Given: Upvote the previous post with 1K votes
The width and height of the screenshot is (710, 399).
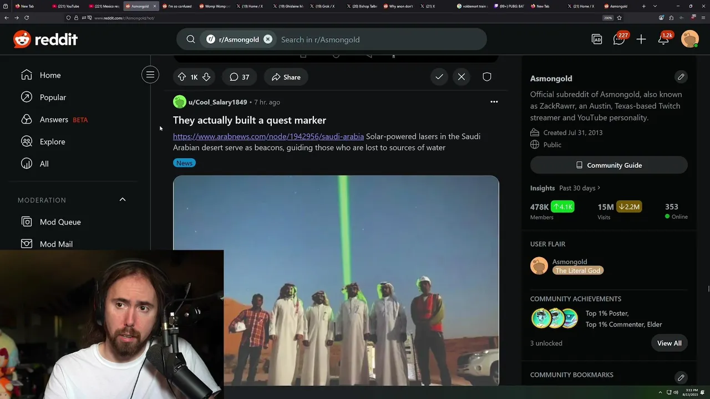Looking at the screenshot, I should [x=182, y=77].
